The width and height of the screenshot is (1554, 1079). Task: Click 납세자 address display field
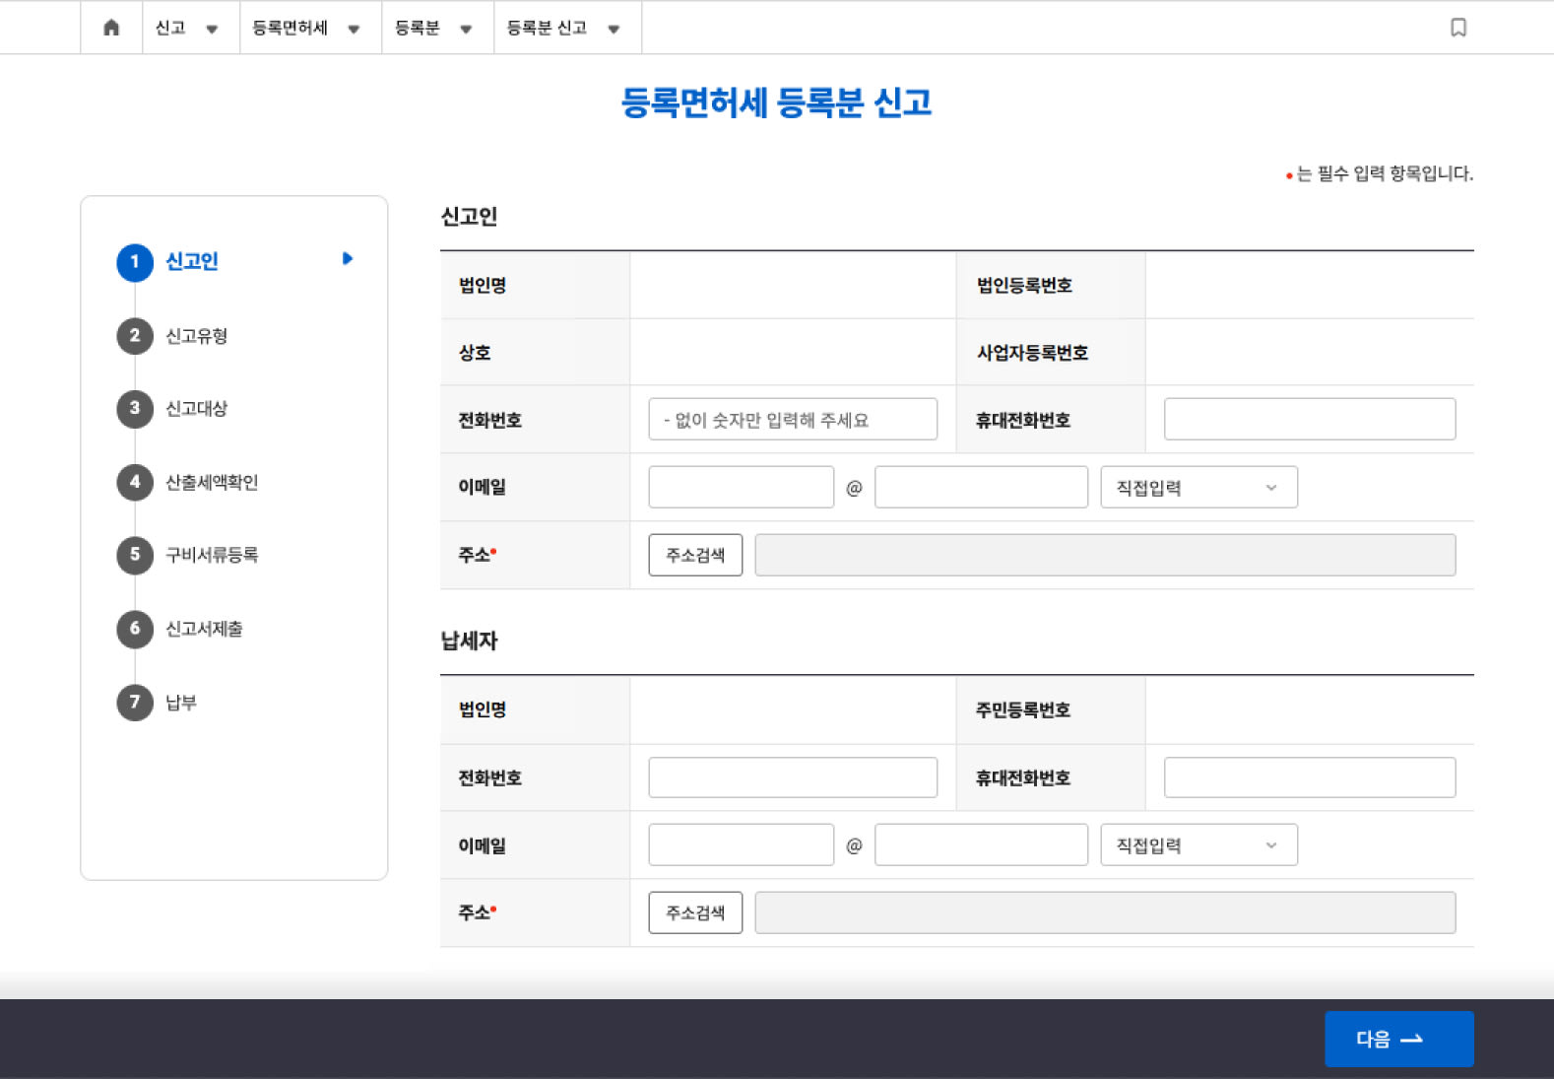tap(1105, 912)
